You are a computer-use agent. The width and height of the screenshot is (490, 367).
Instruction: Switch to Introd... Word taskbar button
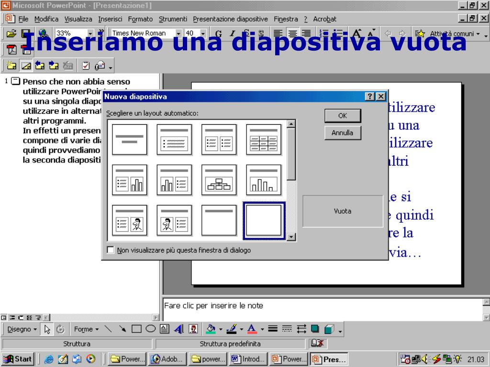coord(249,359)
